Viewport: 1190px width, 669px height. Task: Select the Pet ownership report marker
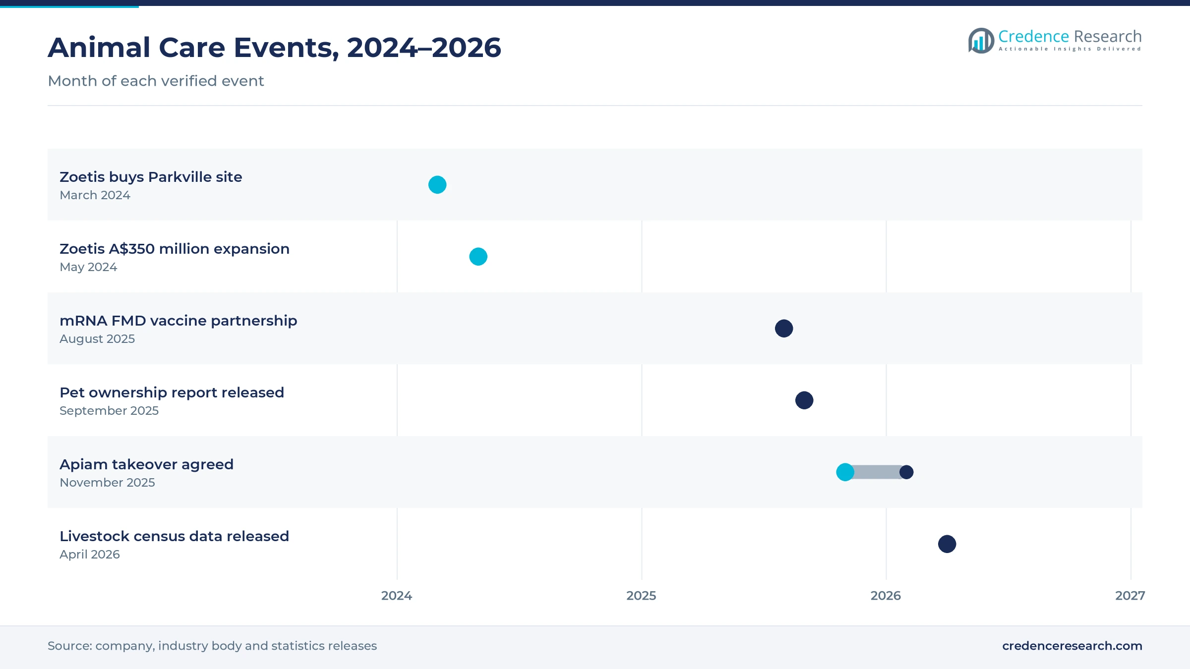(804, 400)
